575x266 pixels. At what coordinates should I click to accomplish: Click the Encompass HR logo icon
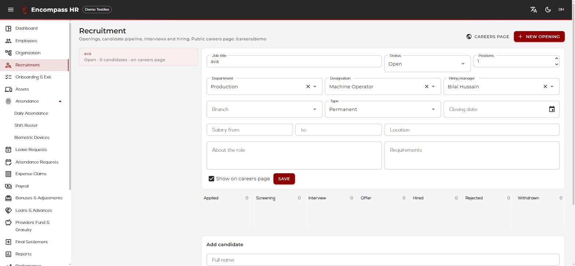(24, 10)
